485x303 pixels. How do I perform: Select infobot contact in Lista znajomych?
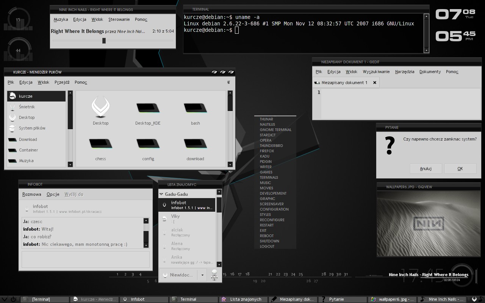(187, 205)
